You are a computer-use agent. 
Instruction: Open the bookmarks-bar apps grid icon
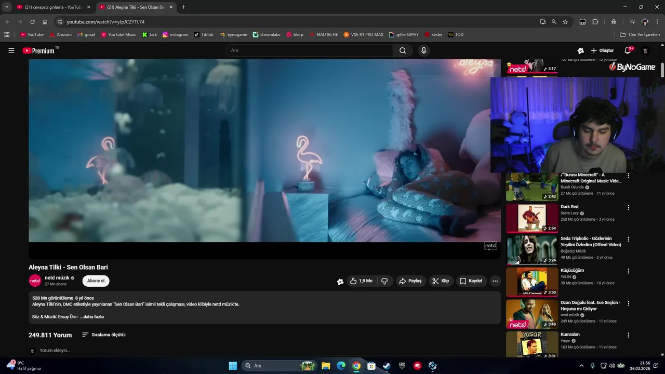7,35
